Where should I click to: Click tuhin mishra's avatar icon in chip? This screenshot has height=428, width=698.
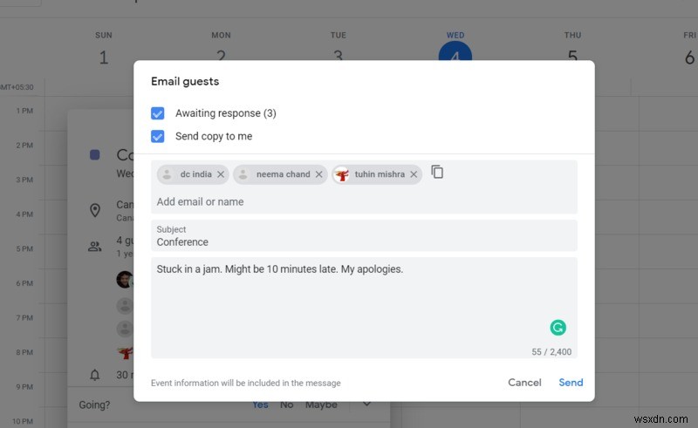[342, 175]
